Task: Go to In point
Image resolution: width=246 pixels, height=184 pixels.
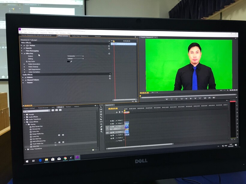Action: (x=182, y=99)
